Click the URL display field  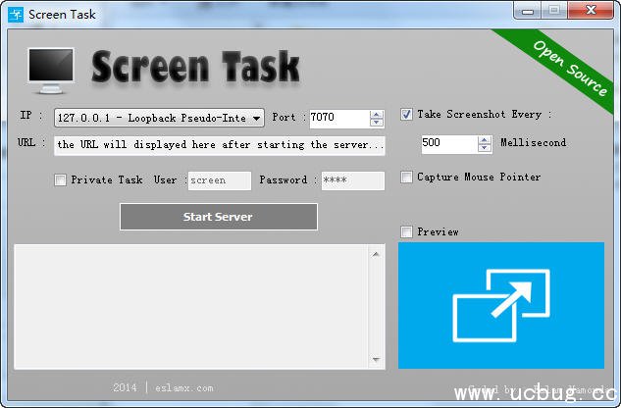(220, 145)
